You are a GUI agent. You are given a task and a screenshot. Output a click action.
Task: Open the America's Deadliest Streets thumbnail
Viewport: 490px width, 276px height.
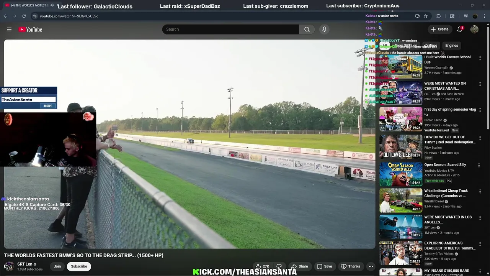point(401,253)
